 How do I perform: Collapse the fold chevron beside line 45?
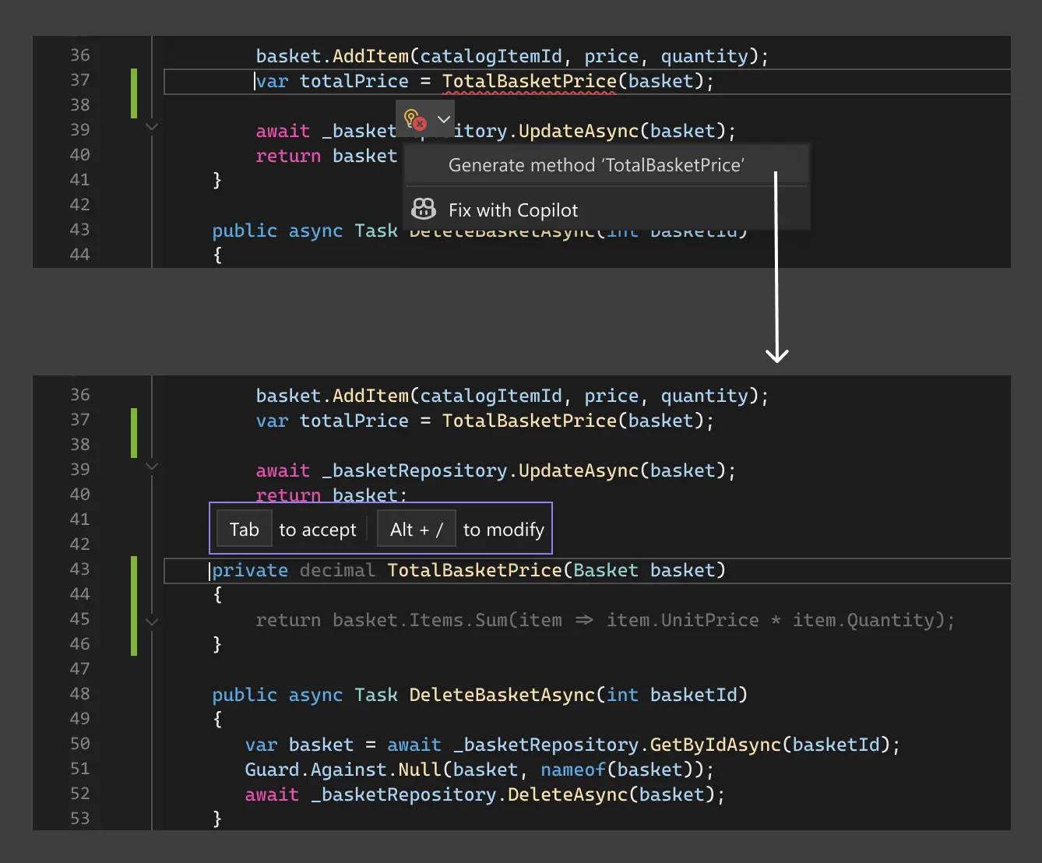(x=152, y=622)
